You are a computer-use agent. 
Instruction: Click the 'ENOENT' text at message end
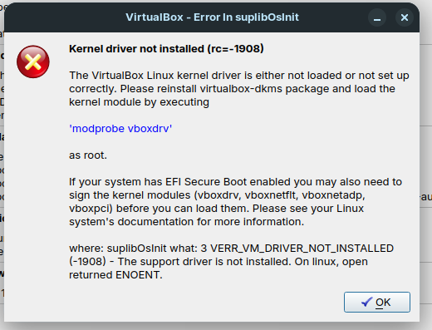(137, 275)
